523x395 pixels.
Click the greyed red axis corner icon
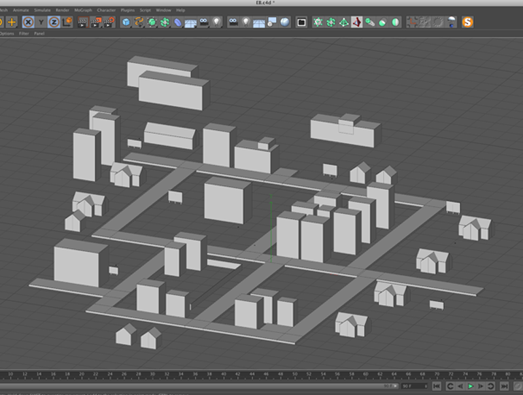(x=413, y=22)
